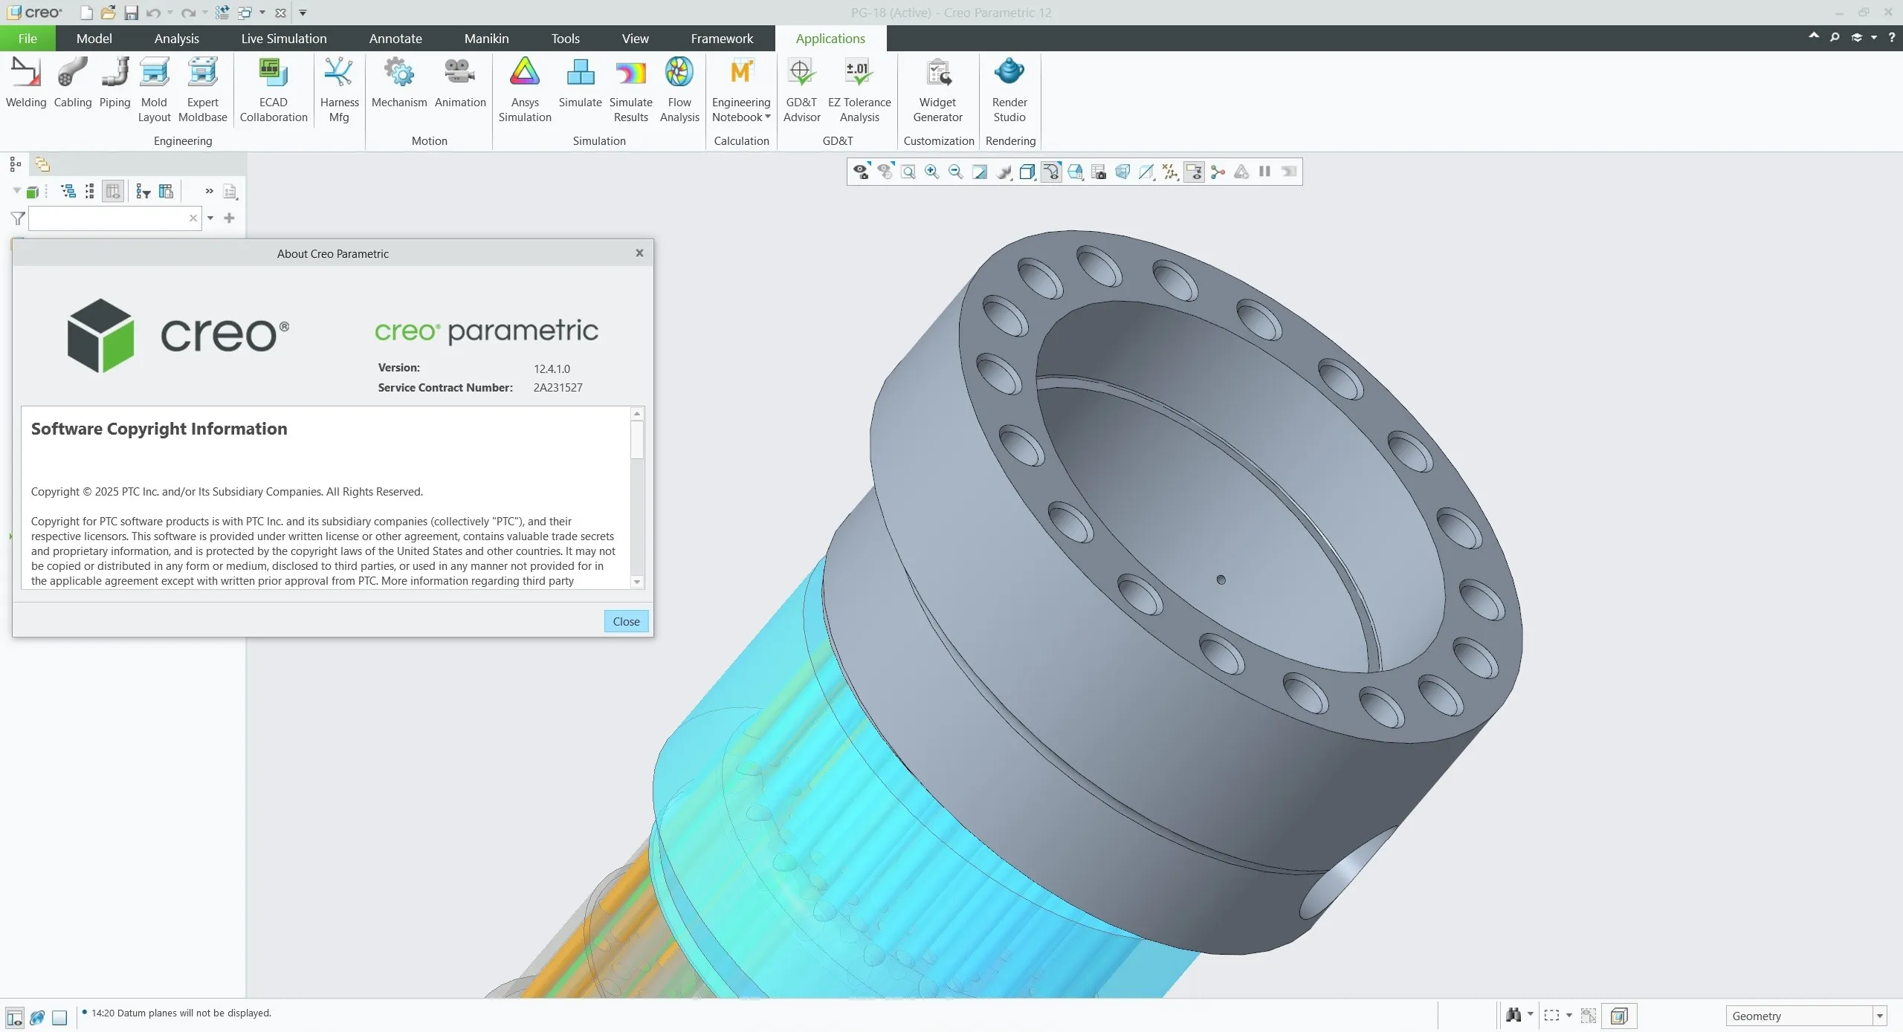Open the File menu
This screenshot has height=1032, width=1903.
[x=28, y=38]
